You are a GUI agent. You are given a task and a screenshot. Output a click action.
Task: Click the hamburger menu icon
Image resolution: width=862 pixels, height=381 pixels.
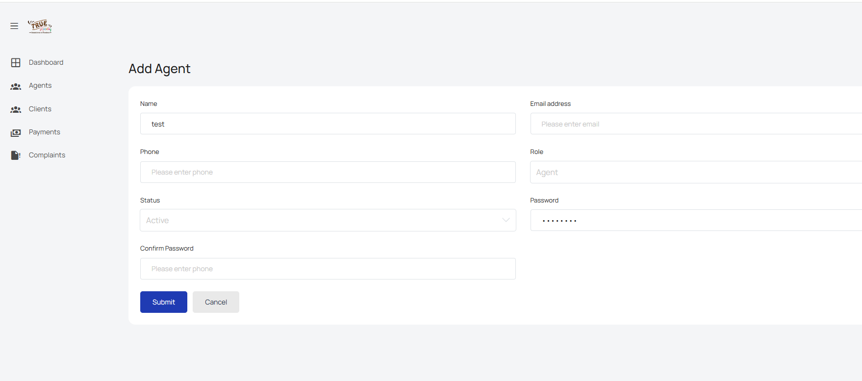pos(14,26)
